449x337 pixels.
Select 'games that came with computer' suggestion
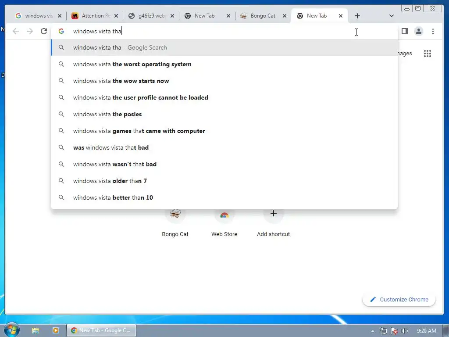coord(224,131)
